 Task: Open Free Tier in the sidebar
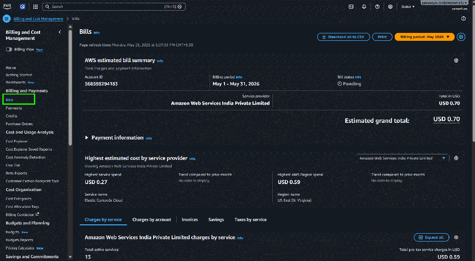(x=13, y=165)
